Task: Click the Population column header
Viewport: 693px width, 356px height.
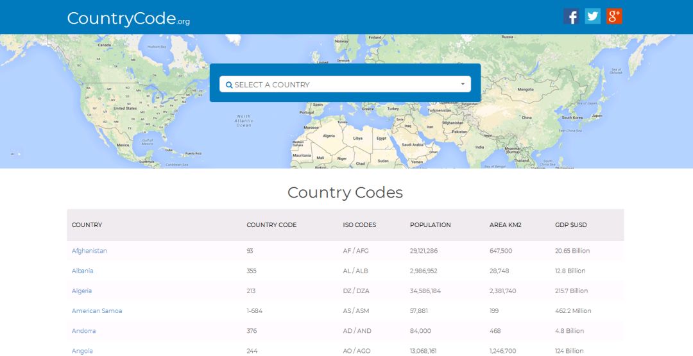Action: click(x=430, y=225)
